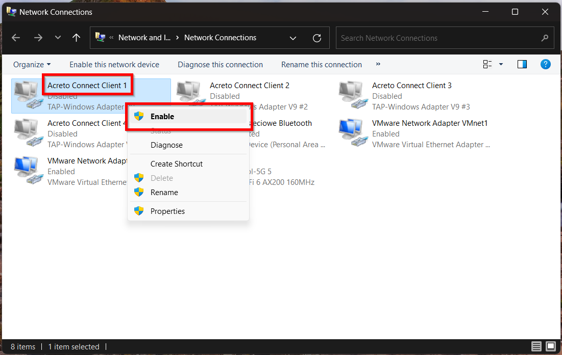Click the 'Fi 6 AX200 160MHz' Wi-Fi entry
Image resolution: width=562 pixels, height=355 pixels.
[282, 182]
